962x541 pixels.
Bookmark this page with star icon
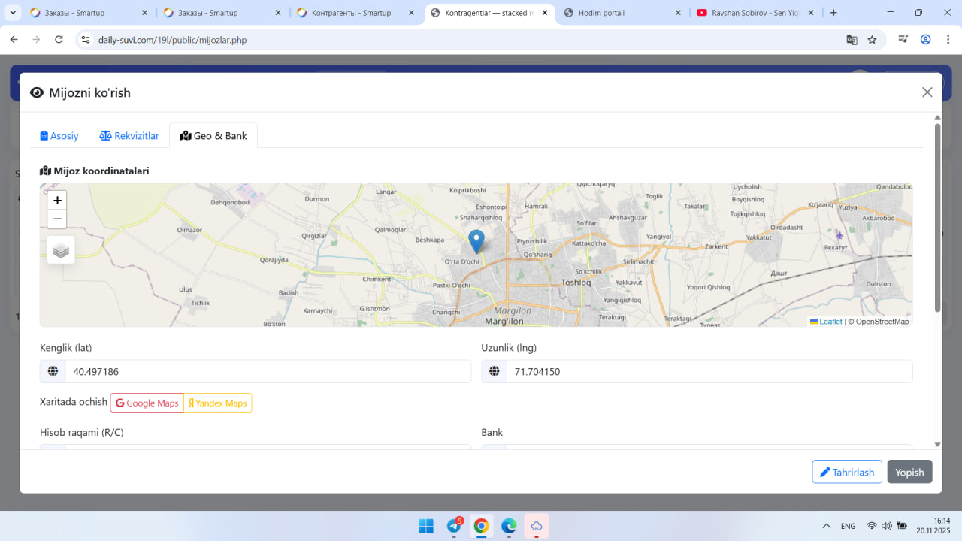(872, 40)
